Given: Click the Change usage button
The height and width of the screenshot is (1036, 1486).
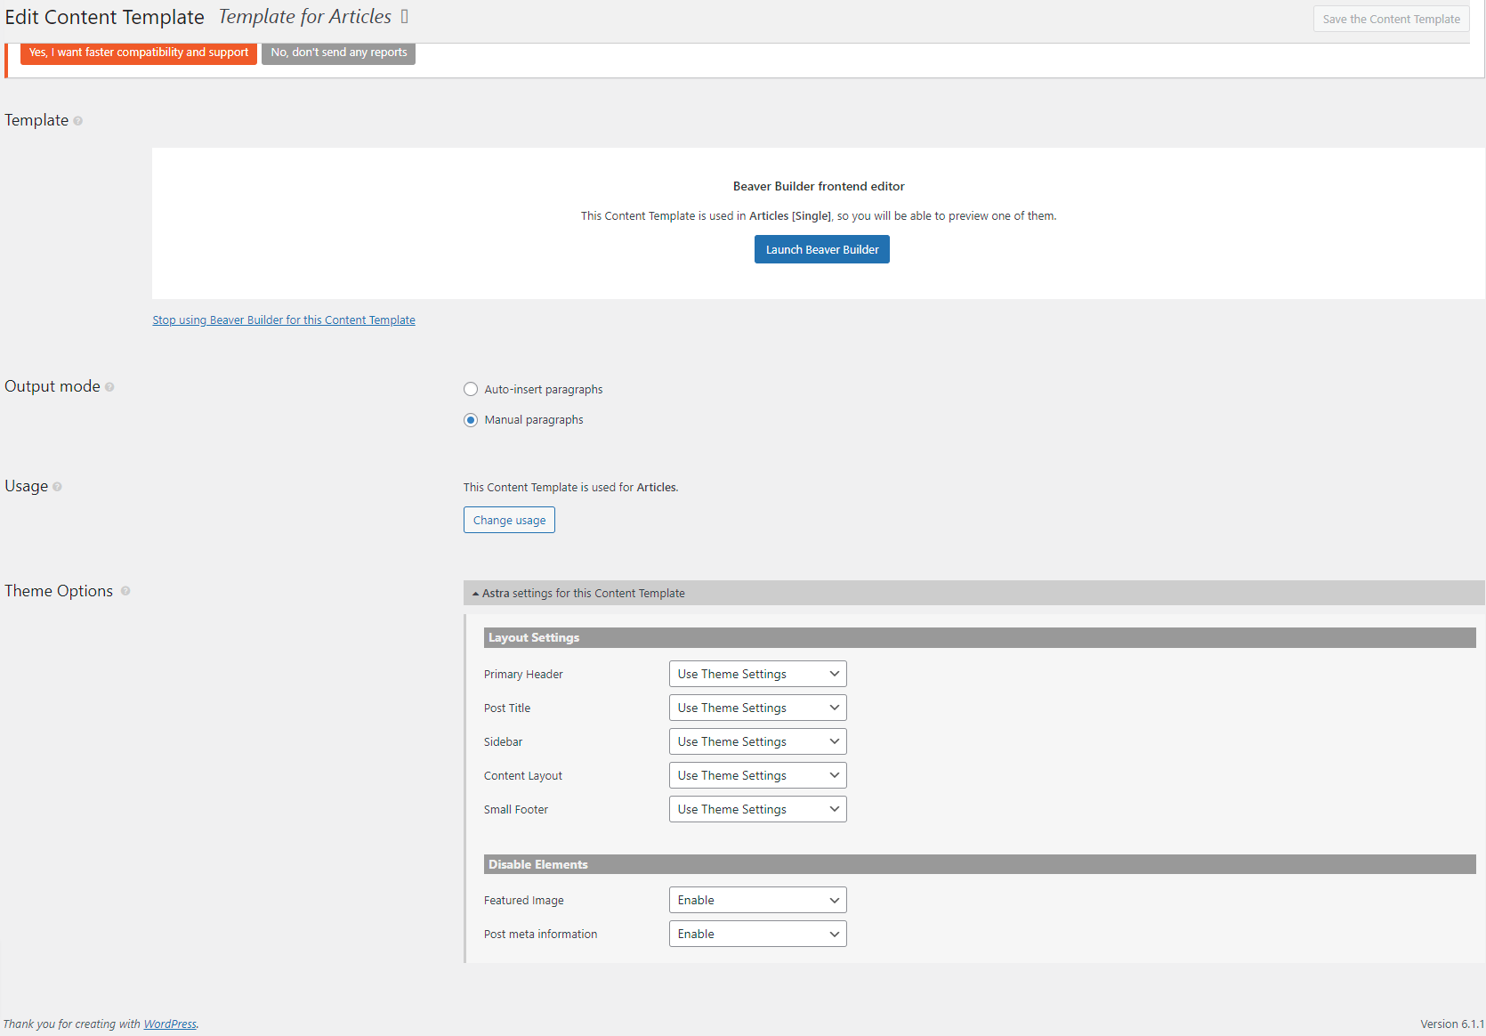Looking at the screenshot, I should click(x=509, y=520).
